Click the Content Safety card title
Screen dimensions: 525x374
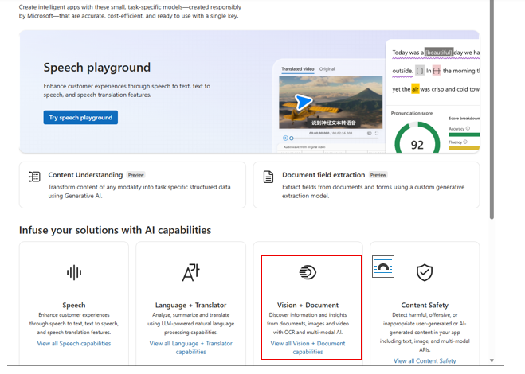425,305
